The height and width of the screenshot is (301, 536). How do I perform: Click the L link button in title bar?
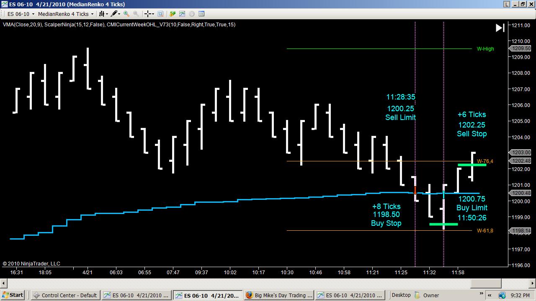(x=507, y=4)
